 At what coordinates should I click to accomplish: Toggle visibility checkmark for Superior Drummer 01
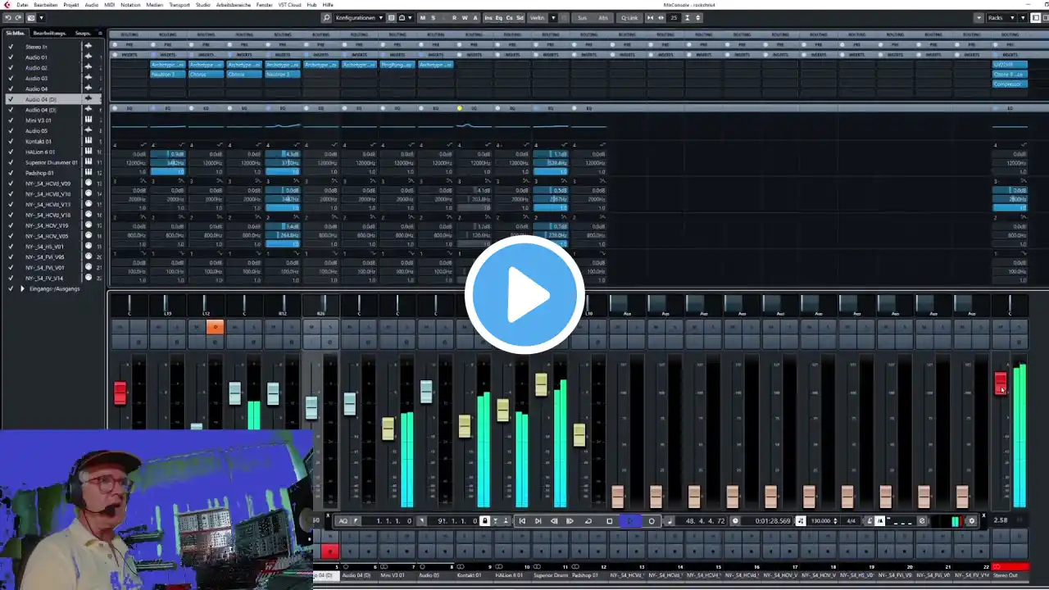click(11, 162)
